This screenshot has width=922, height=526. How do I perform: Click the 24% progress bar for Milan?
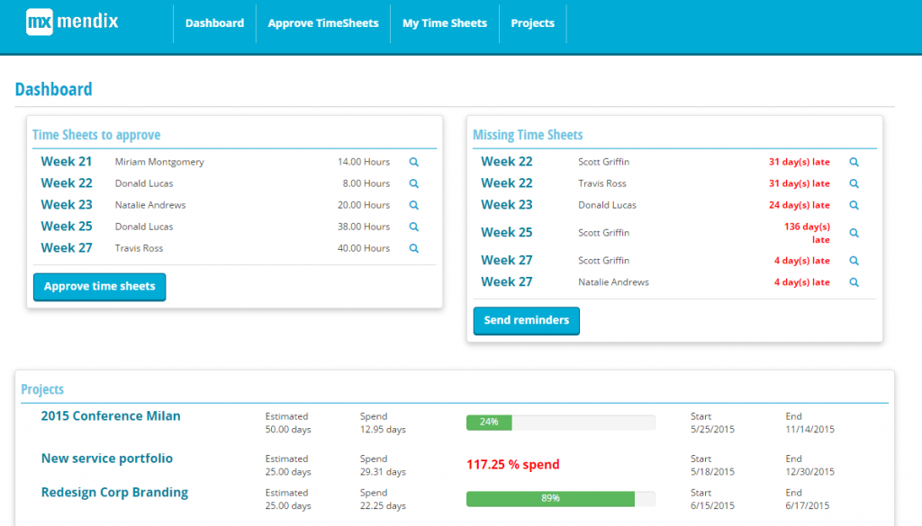pos(560,422)
